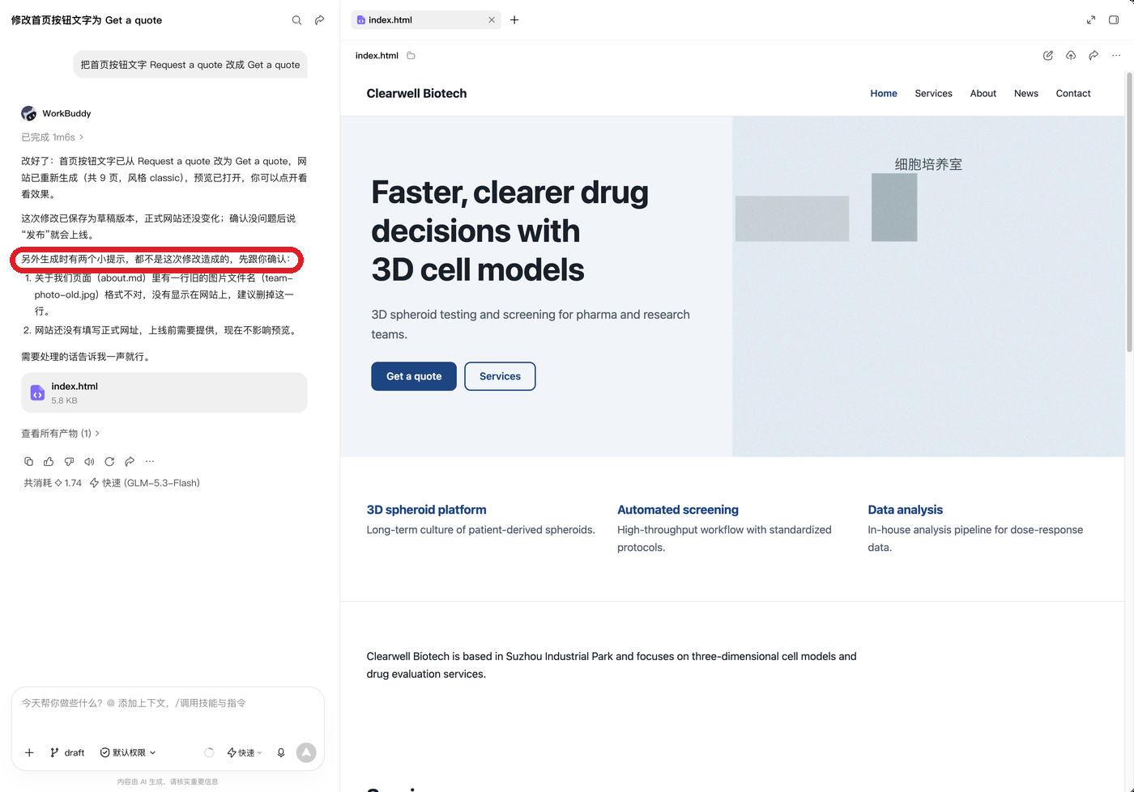1134x792 pixels.
Task: Add an attachment with the plus icon
Action: coord(29,752)
